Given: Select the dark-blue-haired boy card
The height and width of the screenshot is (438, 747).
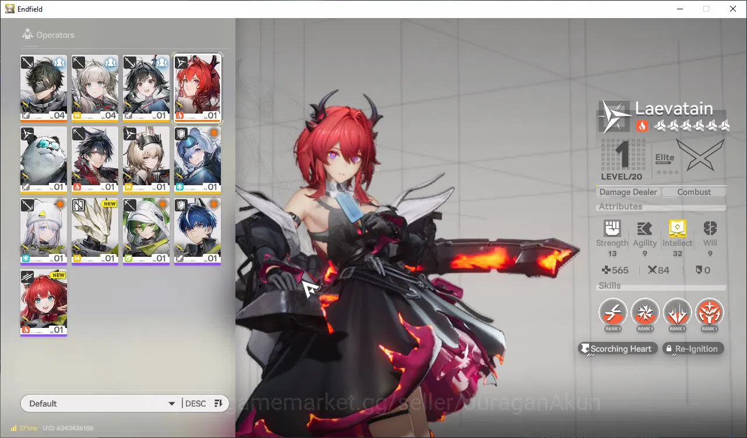Looking at the screenshot, I should [198, 232].
